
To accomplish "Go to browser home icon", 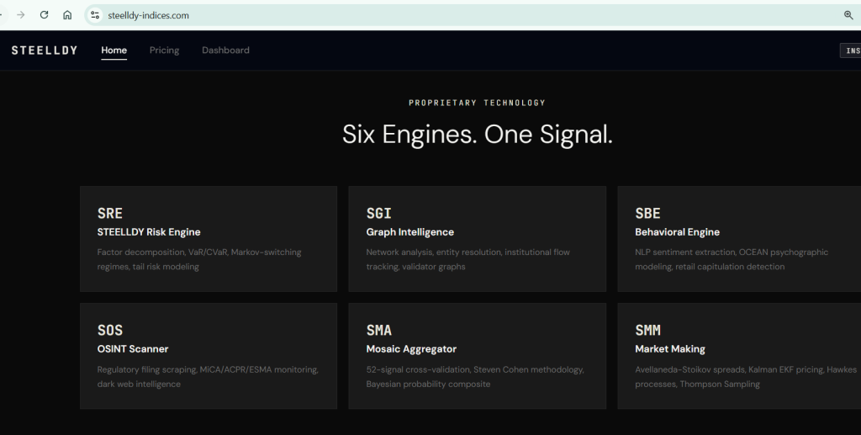I will pyautogui.click(x=67, y=15).
